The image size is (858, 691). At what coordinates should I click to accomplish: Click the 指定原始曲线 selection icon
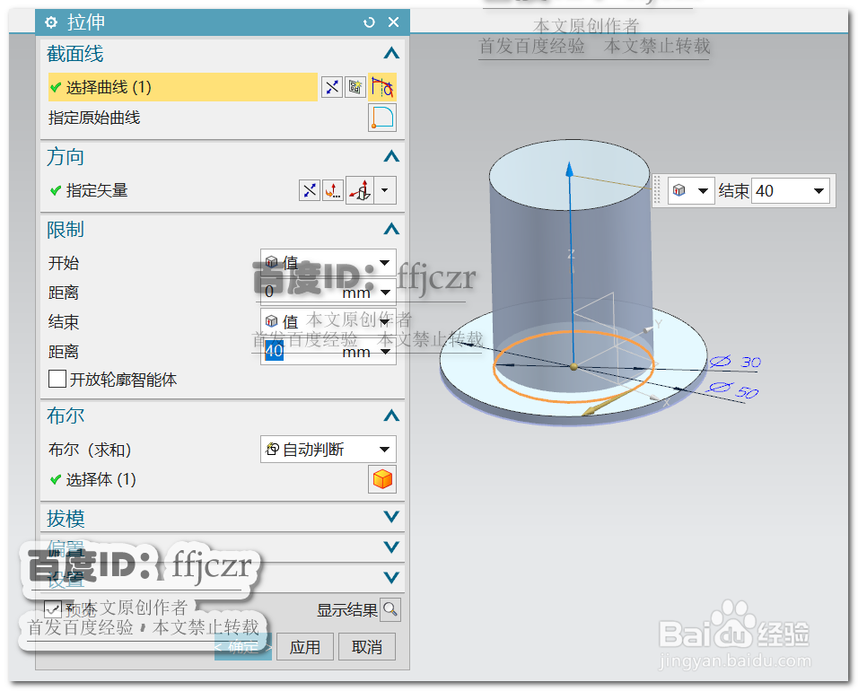pos(381,117)
